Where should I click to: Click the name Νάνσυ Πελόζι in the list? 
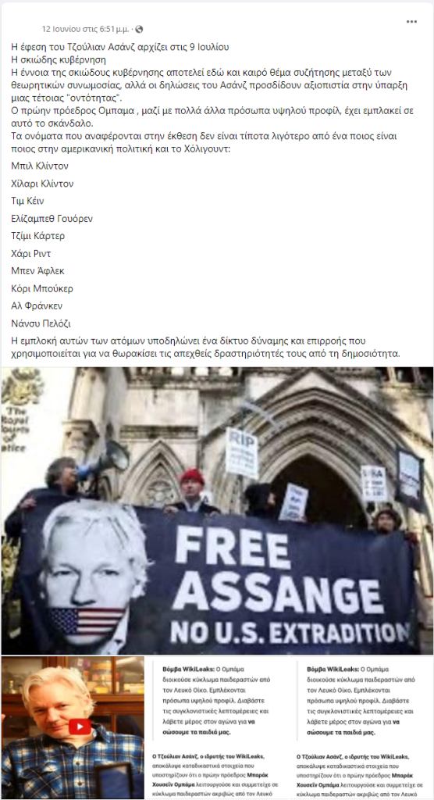(x=41, y=323)
